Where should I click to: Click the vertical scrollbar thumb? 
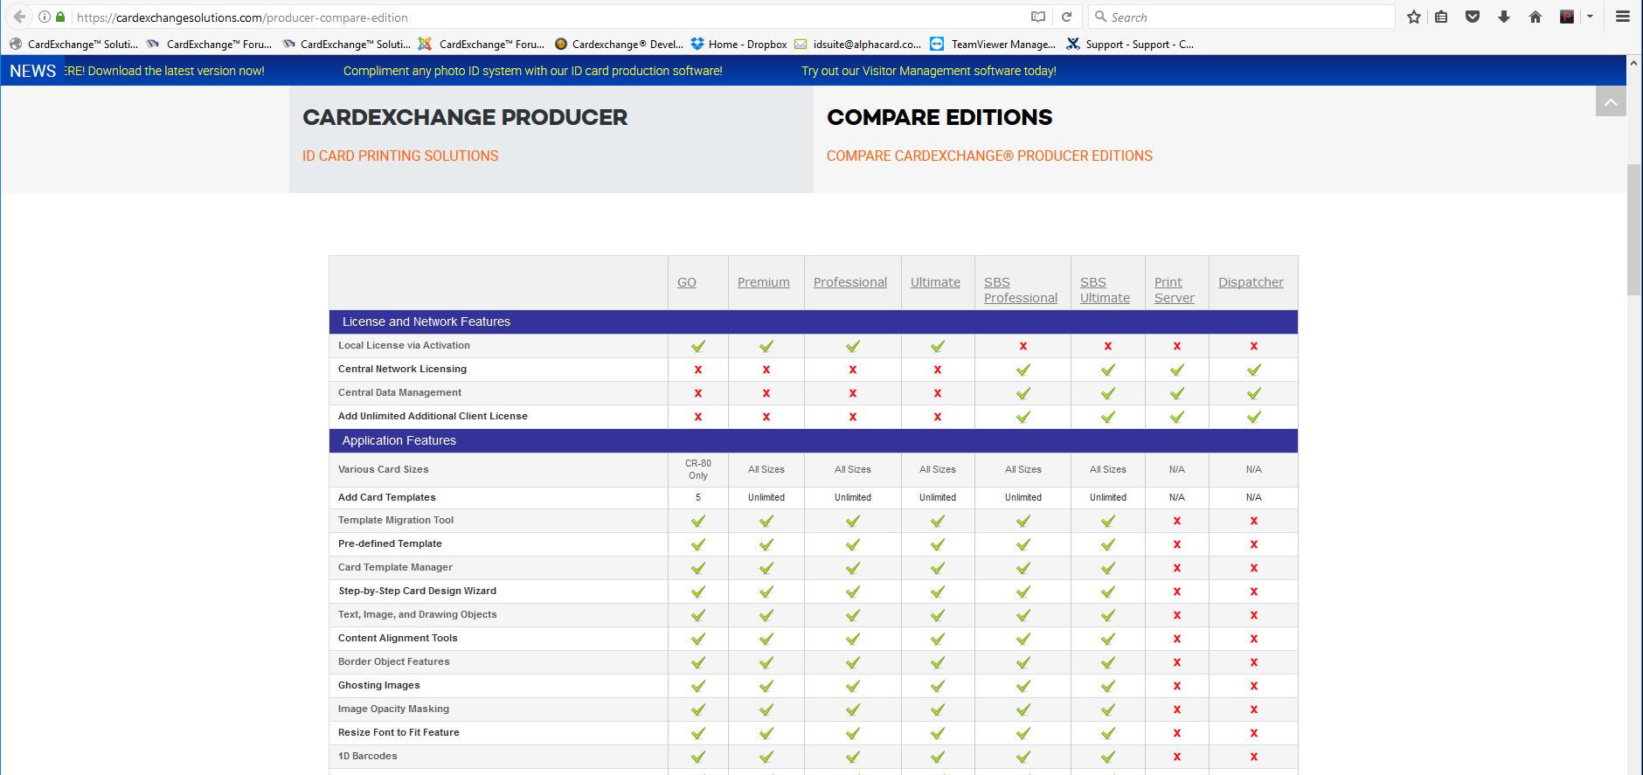point(1633,229)
